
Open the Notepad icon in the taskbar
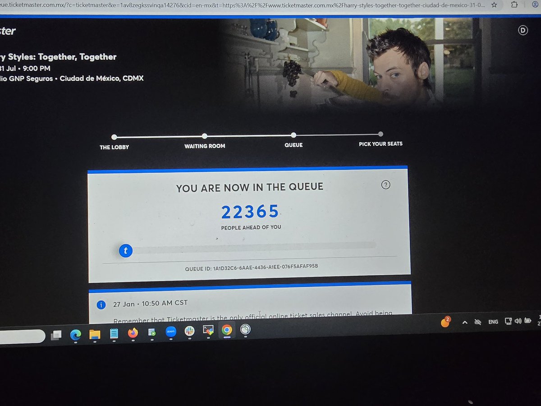click(x=114, y=334)
